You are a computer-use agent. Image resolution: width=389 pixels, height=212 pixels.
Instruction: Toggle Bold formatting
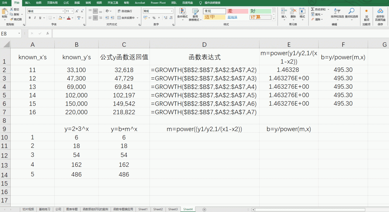(x=30, y=18)
